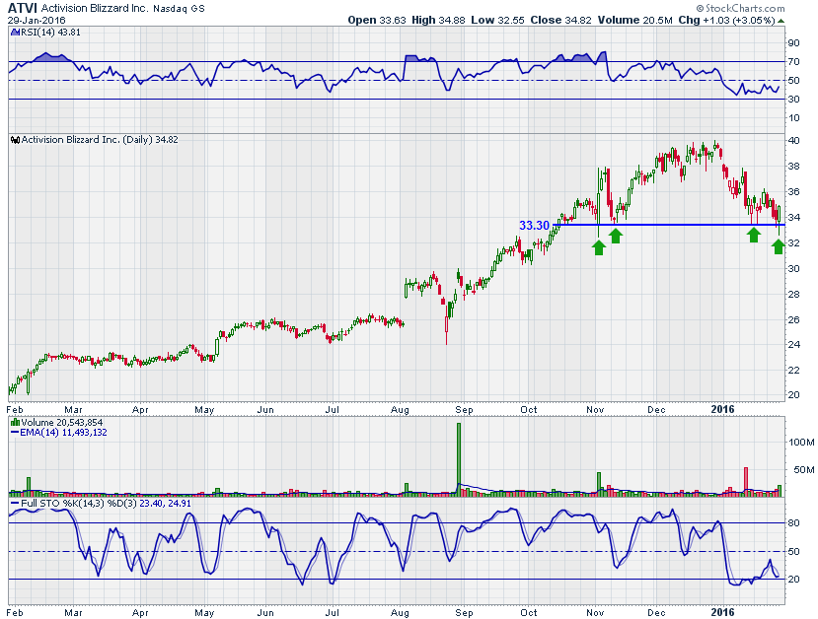Click the Open 33.63 value
Screen dimensions: 818x619
coord(377,20)
